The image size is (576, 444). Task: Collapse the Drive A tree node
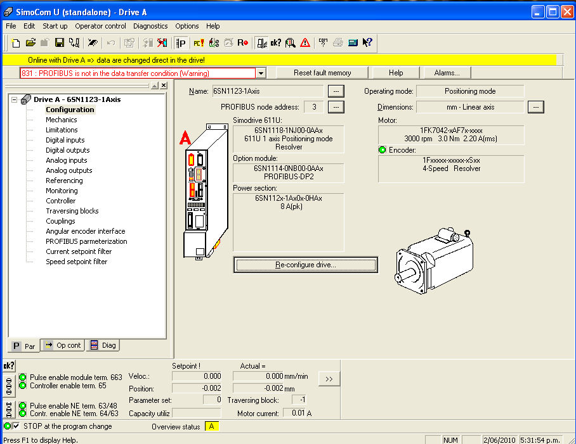click(15, 99)
